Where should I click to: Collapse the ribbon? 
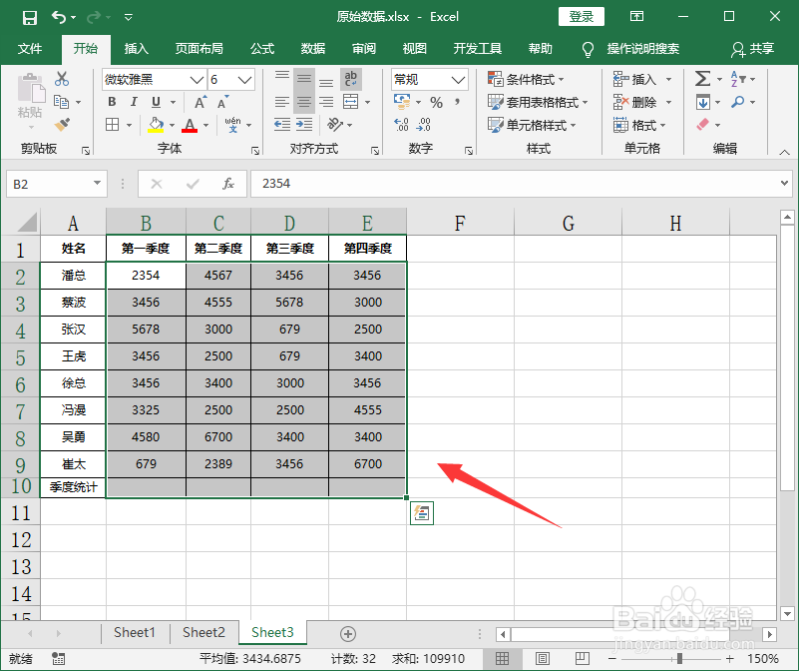tap(784, 152)
